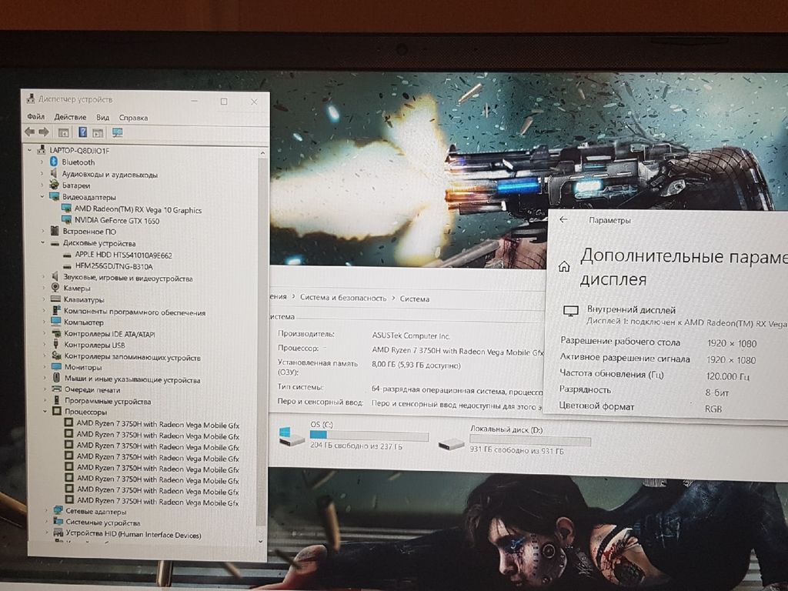Image resolution: width=788 pixels, height=591 pixels.
Task: Click the Внутренний дисплей heading
Action: (x=631, y=309)
